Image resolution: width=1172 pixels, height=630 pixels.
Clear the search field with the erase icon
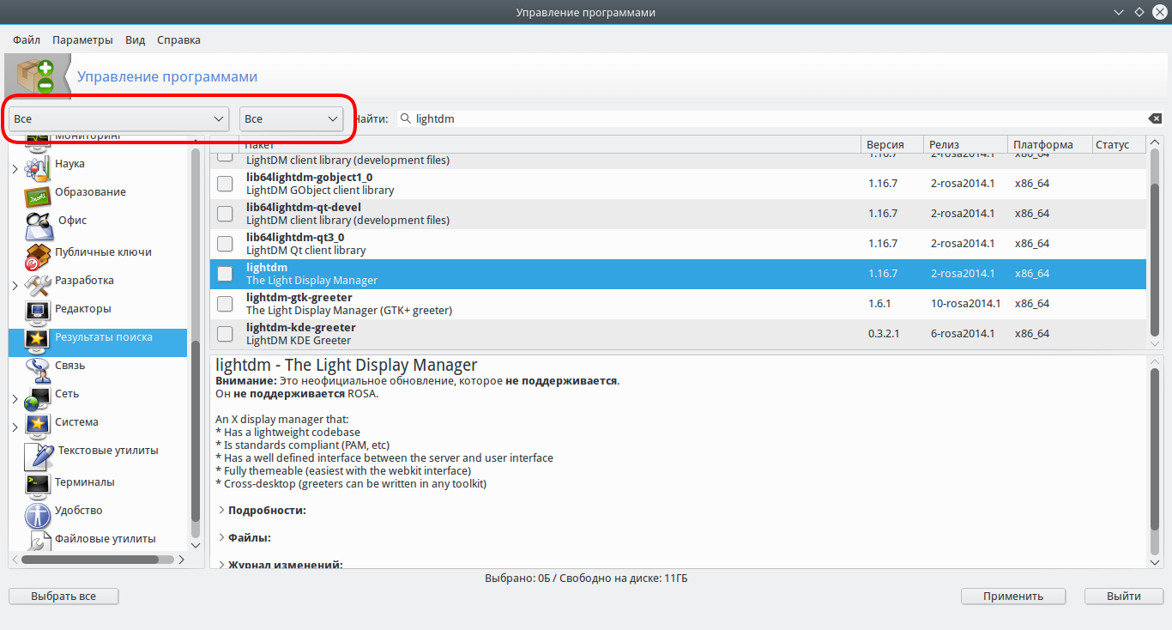click(1155, 118)
